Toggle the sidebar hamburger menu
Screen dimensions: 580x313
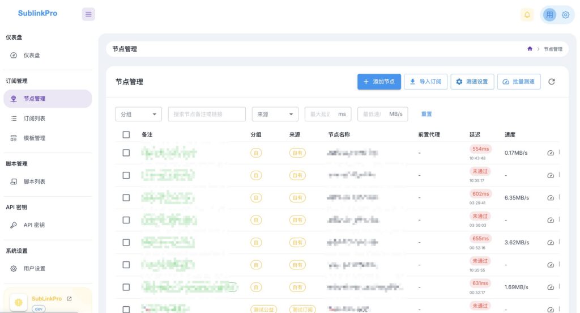click(x=88, y=14)
